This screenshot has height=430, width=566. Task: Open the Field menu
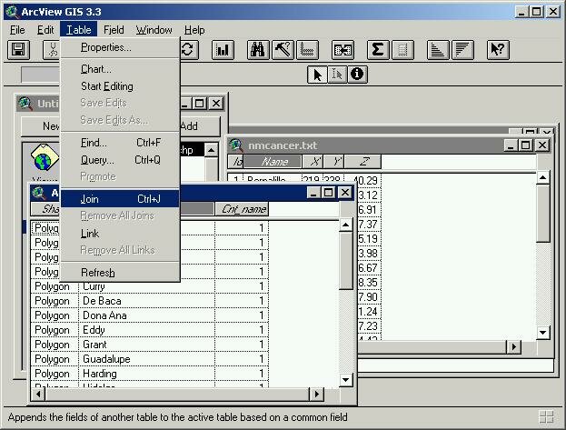pos(114,30)
